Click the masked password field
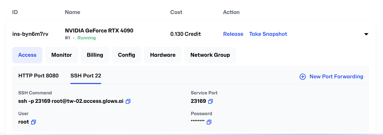The image size is (383, 135). (197, 121)
